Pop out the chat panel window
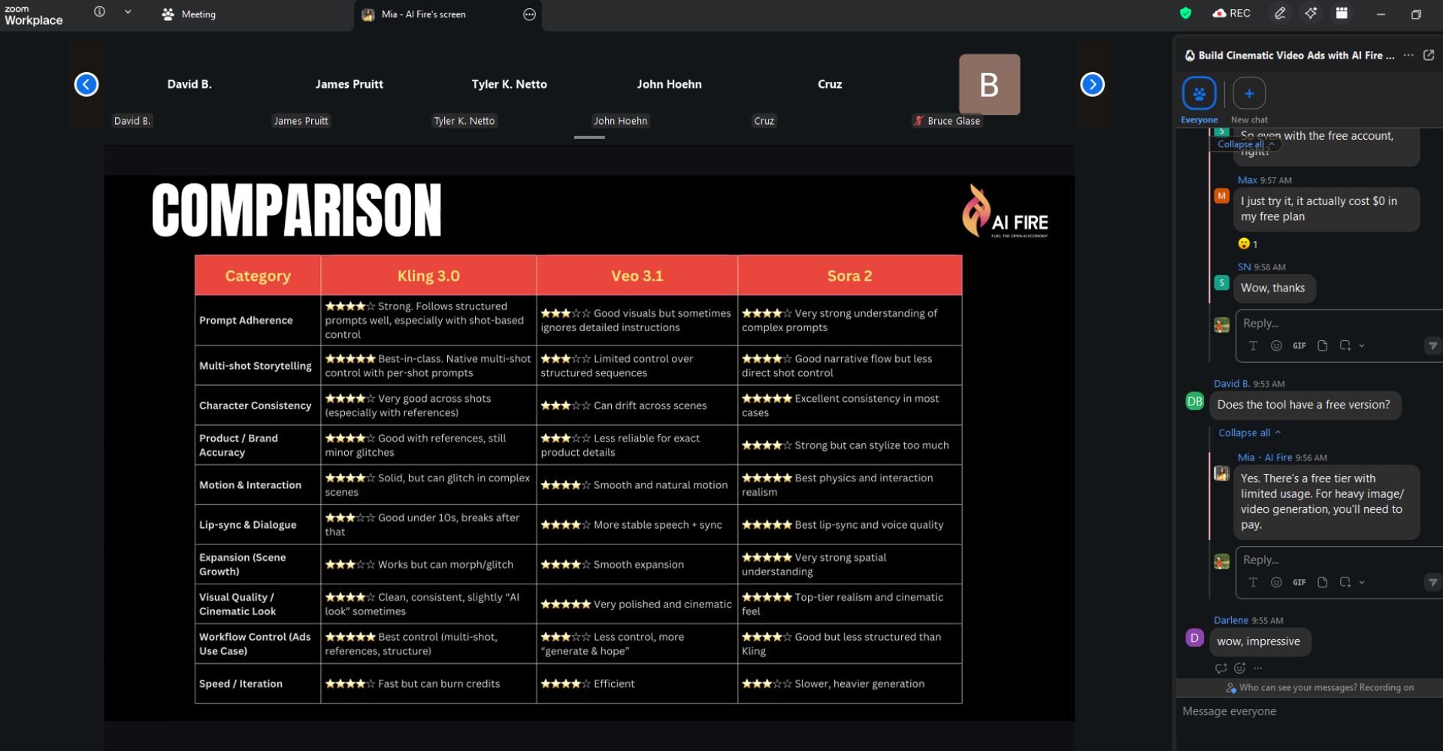 [1429, 55]
